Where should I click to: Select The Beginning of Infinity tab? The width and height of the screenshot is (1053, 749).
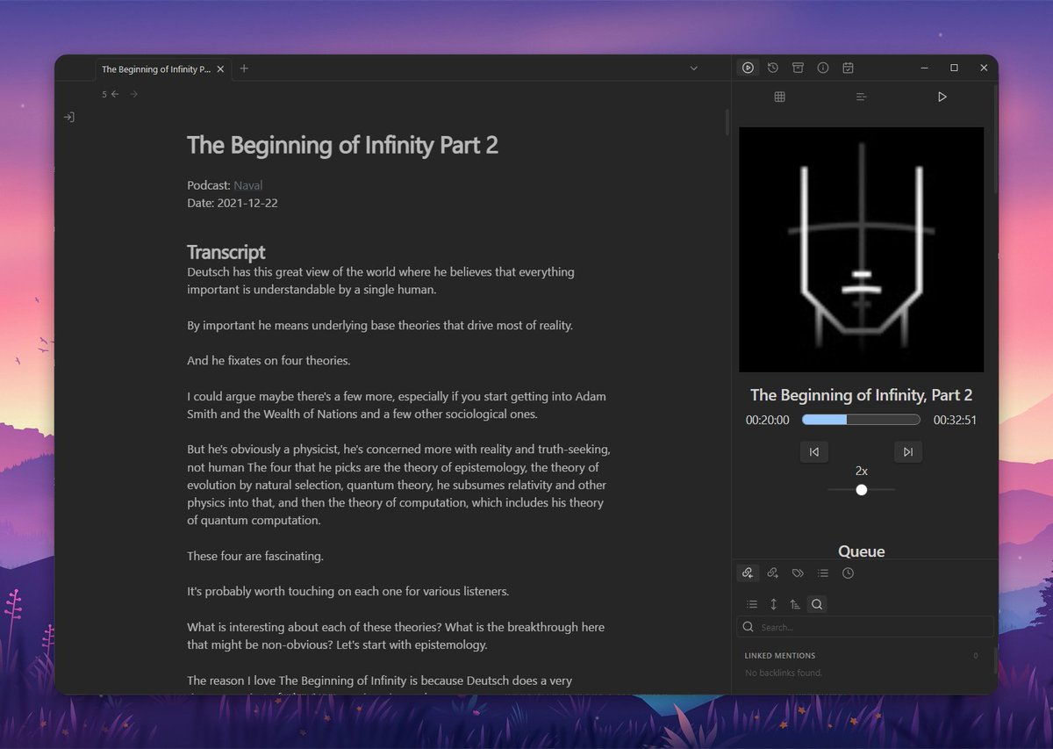click(x=156, y=68)
